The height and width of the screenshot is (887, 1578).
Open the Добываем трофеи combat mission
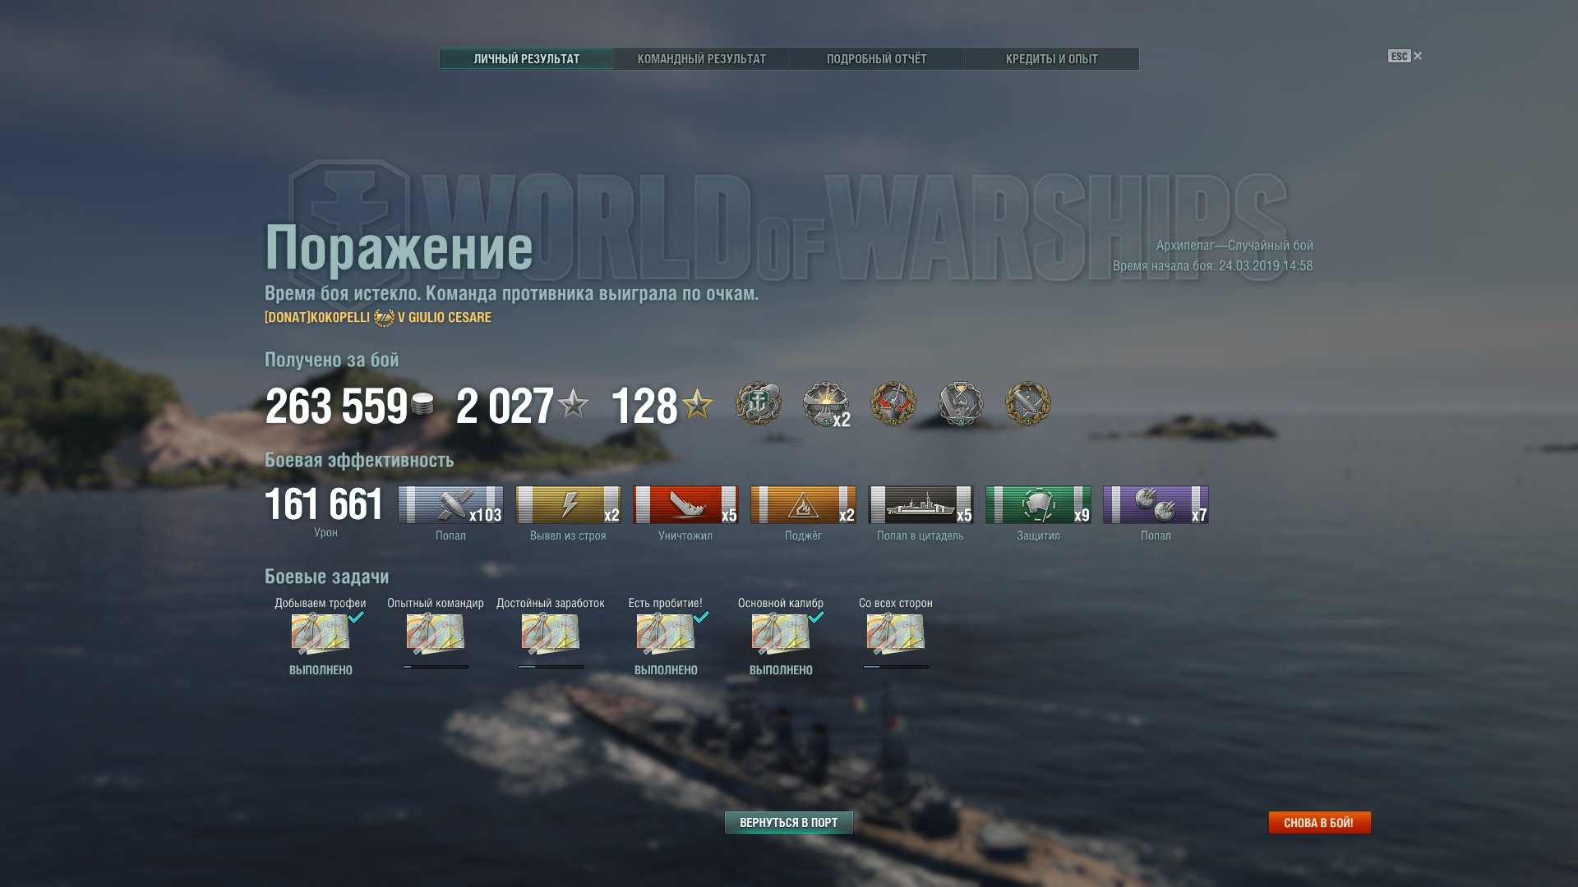tap(321, 634)
